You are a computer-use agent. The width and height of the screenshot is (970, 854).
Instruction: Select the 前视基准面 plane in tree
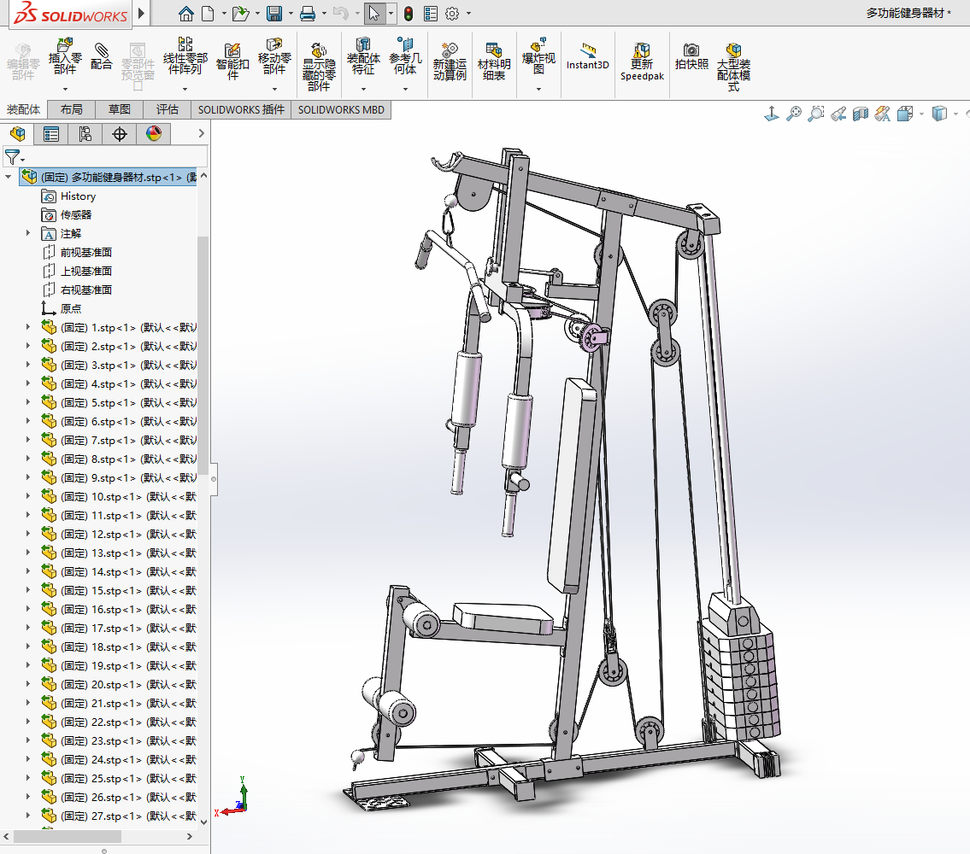(85, 252)
